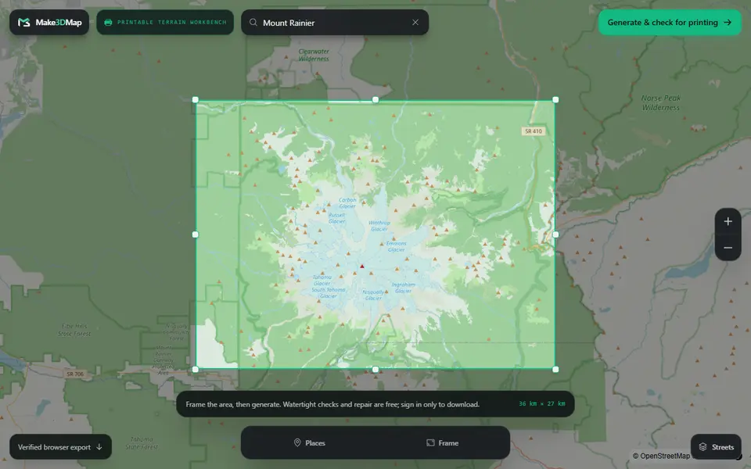Screen dimensions: 751x469
Task: Click the Elbe Hills State Forest label
Action: click(74, 330)
